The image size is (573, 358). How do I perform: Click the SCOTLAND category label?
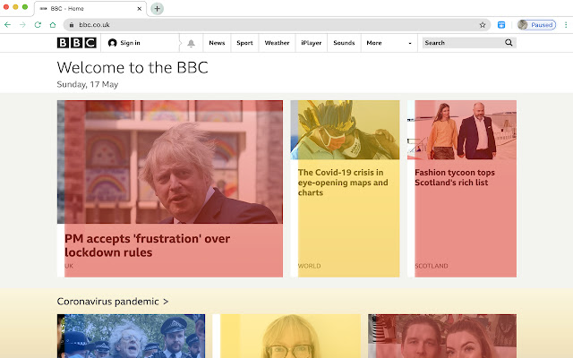point(432,266)
